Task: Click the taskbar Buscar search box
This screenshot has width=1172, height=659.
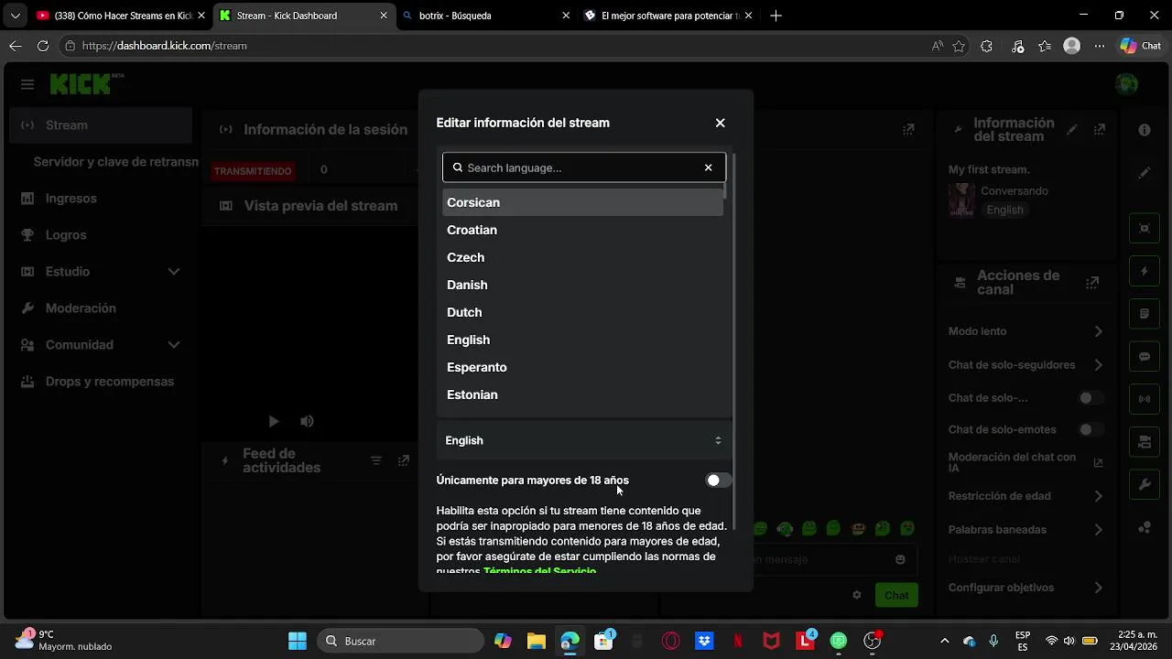Action: [x=399, y=641]
